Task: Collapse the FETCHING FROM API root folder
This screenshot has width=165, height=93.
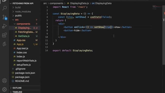Action: (23, 3)
